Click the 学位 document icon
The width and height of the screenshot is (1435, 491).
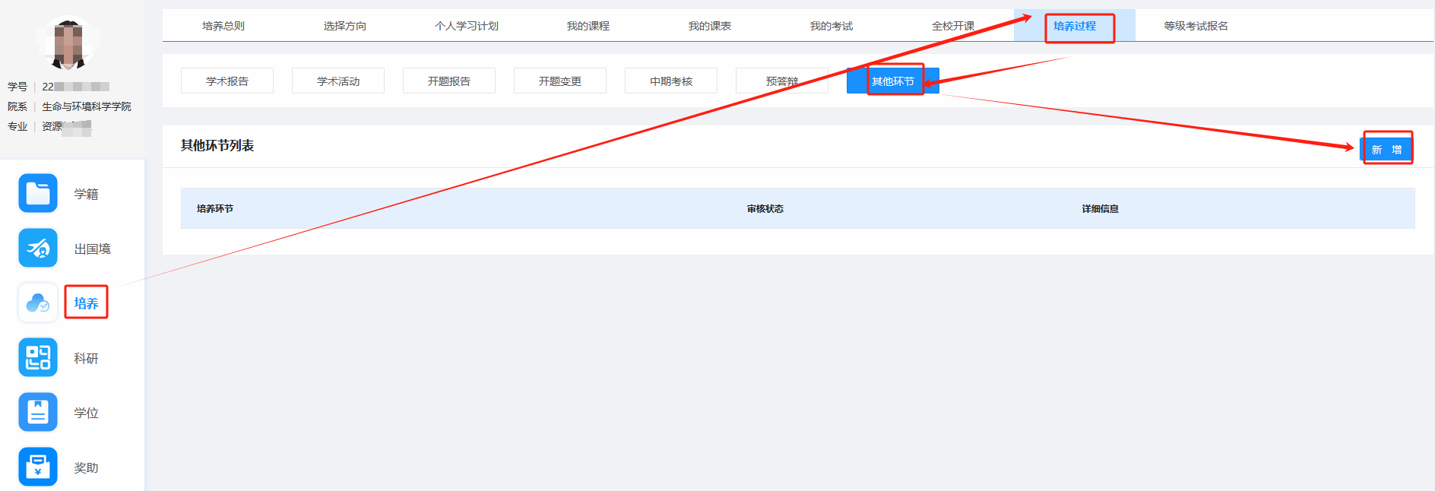point(38,413)
